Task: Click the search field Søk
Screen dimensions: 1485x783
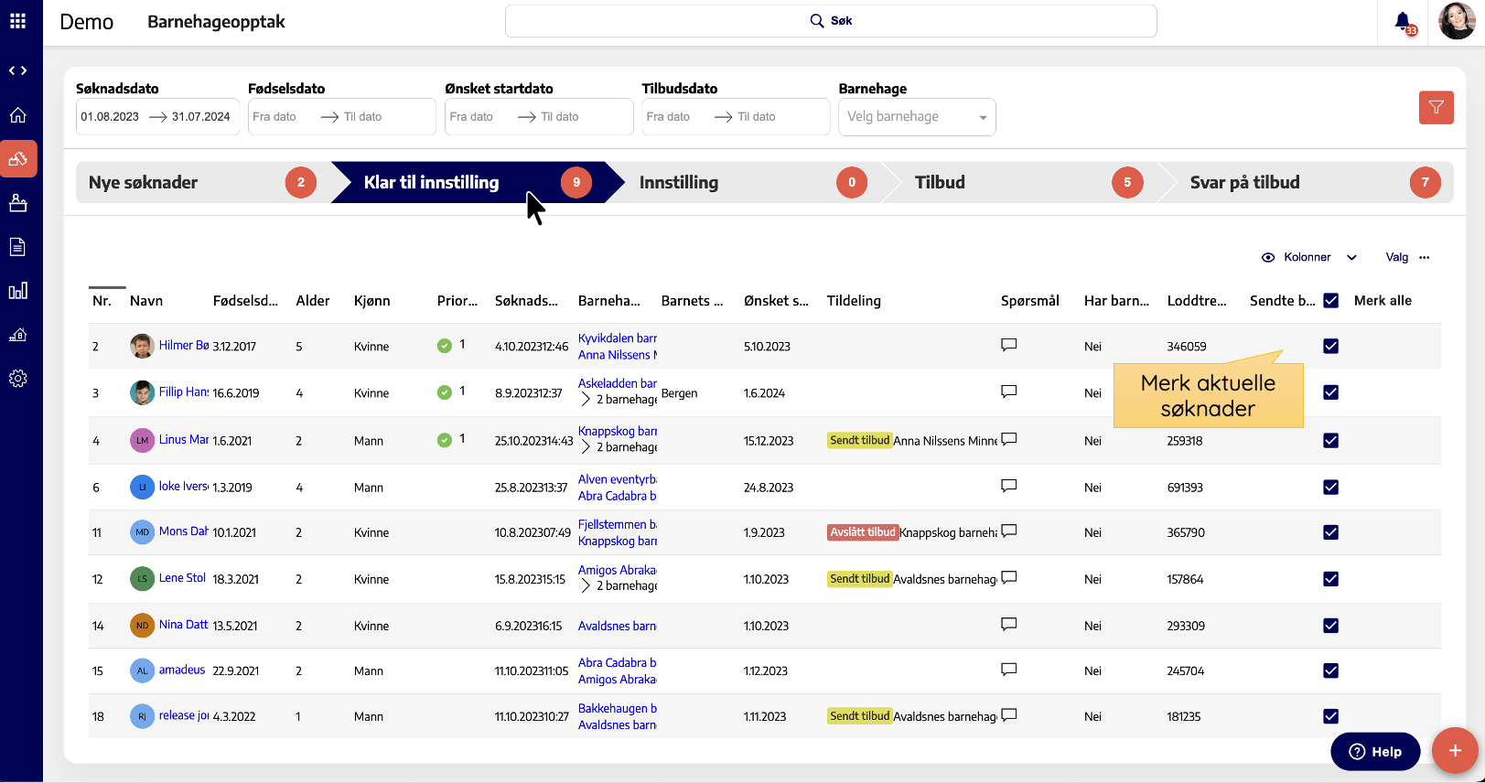Action: pos(831,21)
